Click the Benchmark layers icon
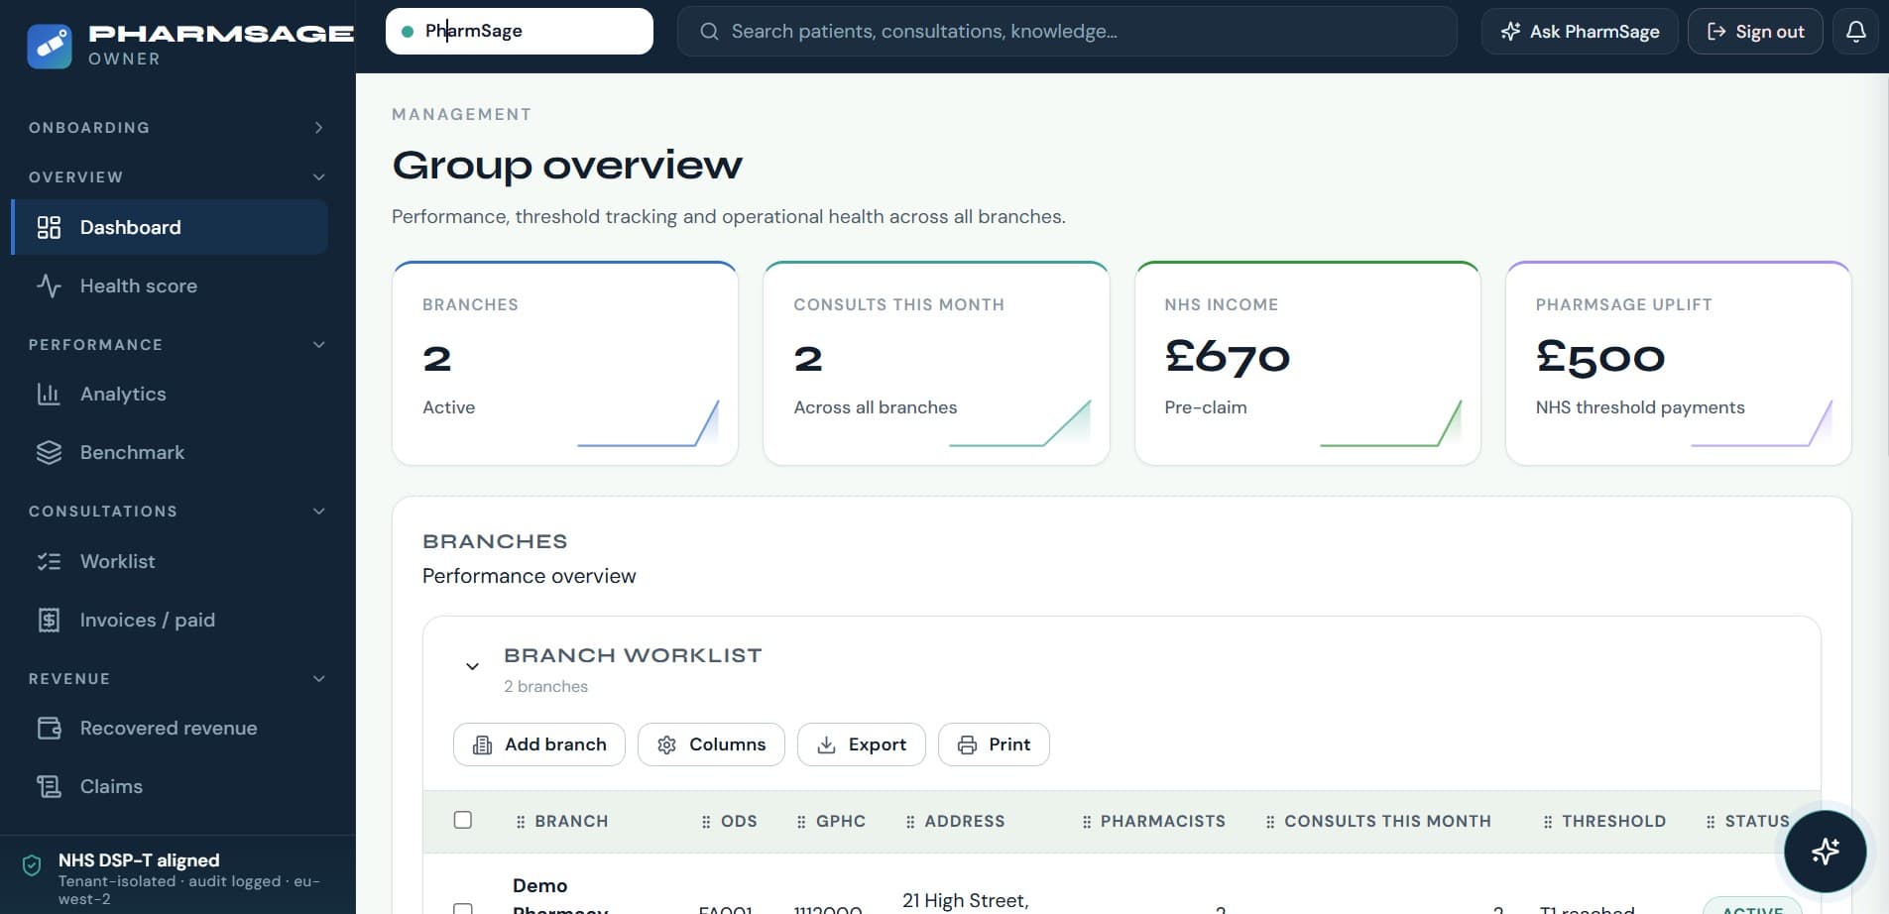The image size is (1889, 914). [49, 452]
